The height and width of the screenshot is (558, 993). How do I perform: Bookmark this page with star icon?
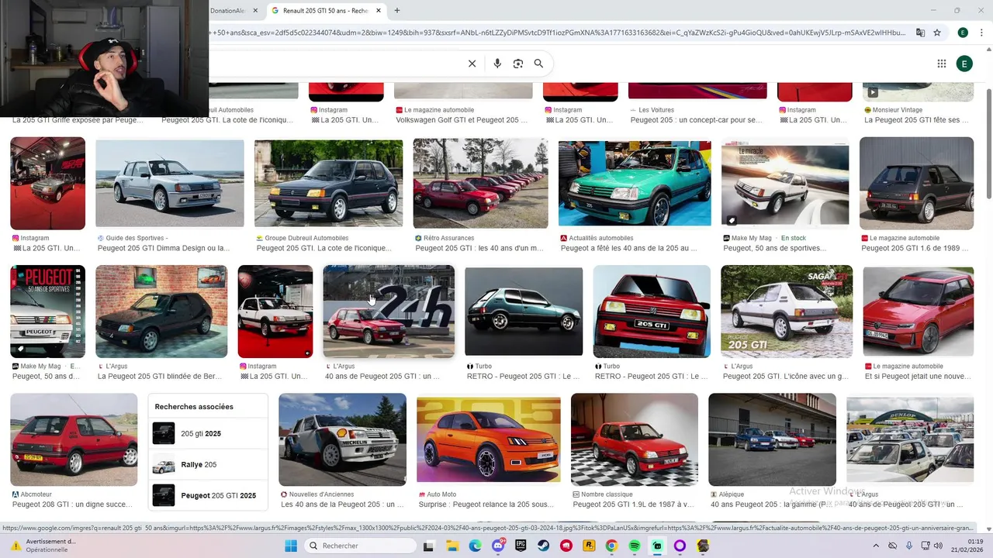pyautogui.click(x=937, y=33)
